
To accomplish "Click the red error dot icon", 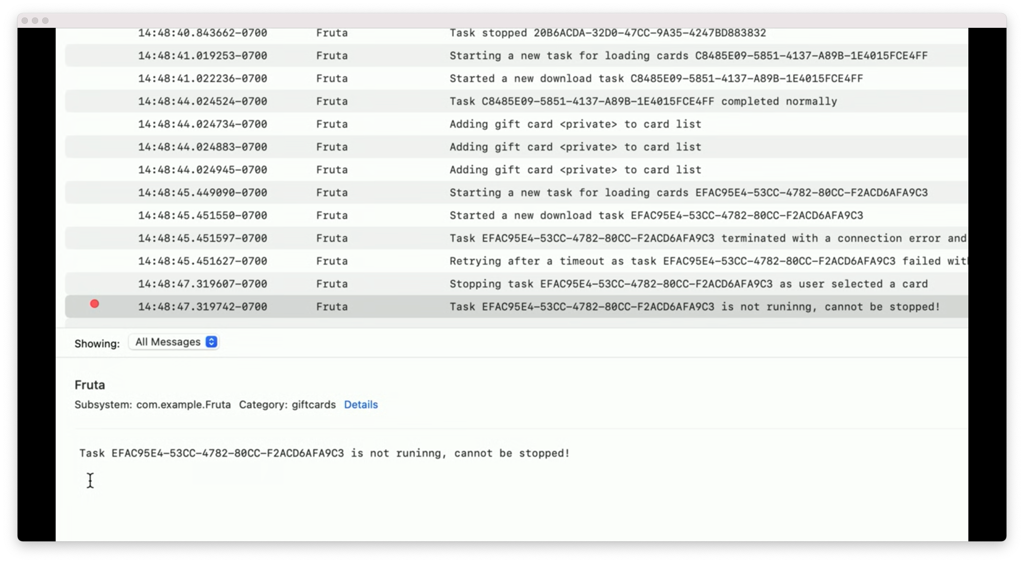I will (x=94, y=304).
